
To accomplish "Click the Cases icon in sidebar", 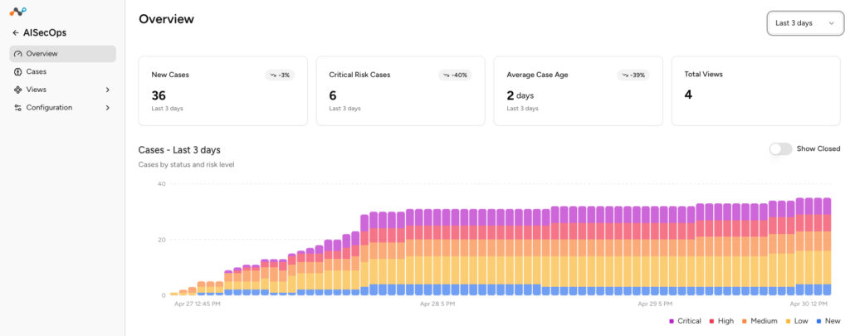I will tap(18, 71).
